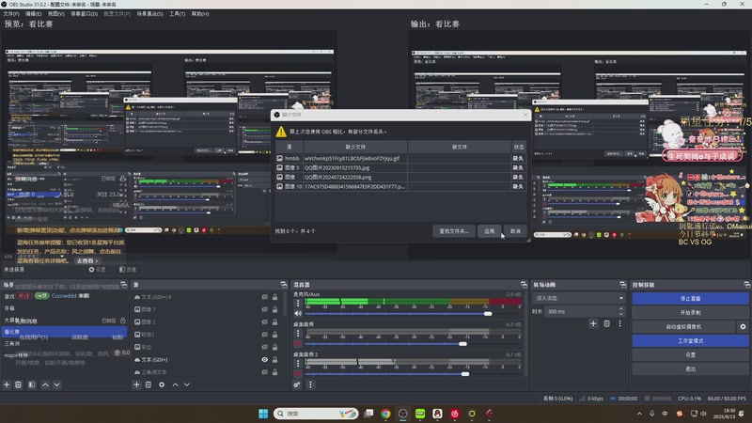Click 停止直播 button in controls

(690, 298)
